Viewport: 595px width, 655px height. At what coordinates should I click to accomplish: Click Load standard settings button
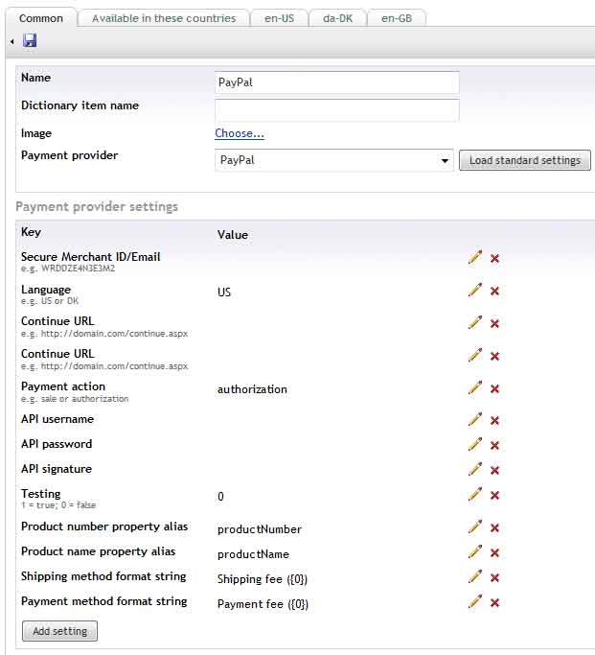pyautogui.click(x=525, y=160)
